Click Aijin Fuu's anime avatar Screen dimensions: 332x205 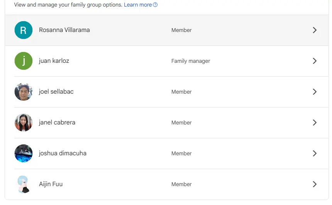pos(24,184)
